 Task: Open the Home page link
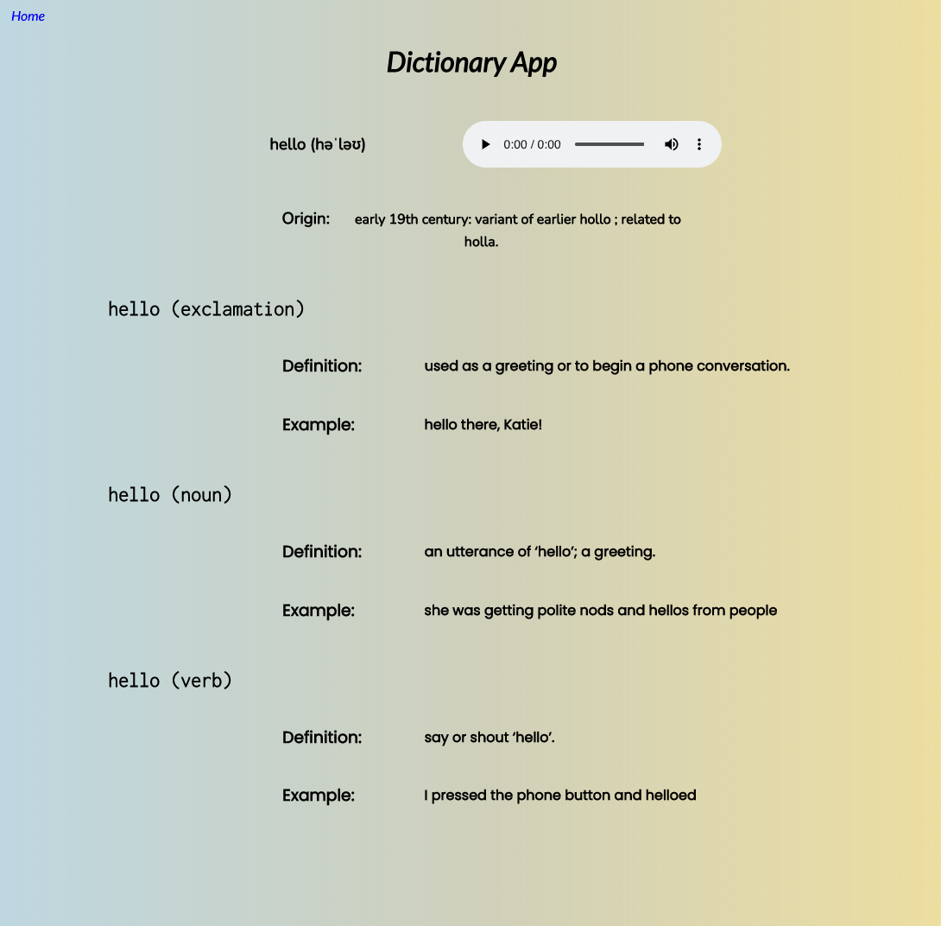tap(28, 16)
